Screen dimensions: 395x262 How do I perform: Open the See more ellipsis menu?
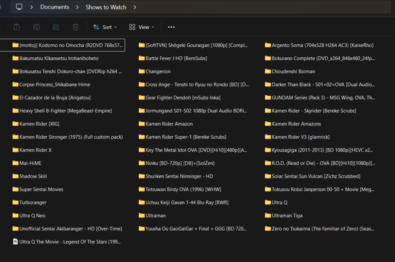pos(171,27)
